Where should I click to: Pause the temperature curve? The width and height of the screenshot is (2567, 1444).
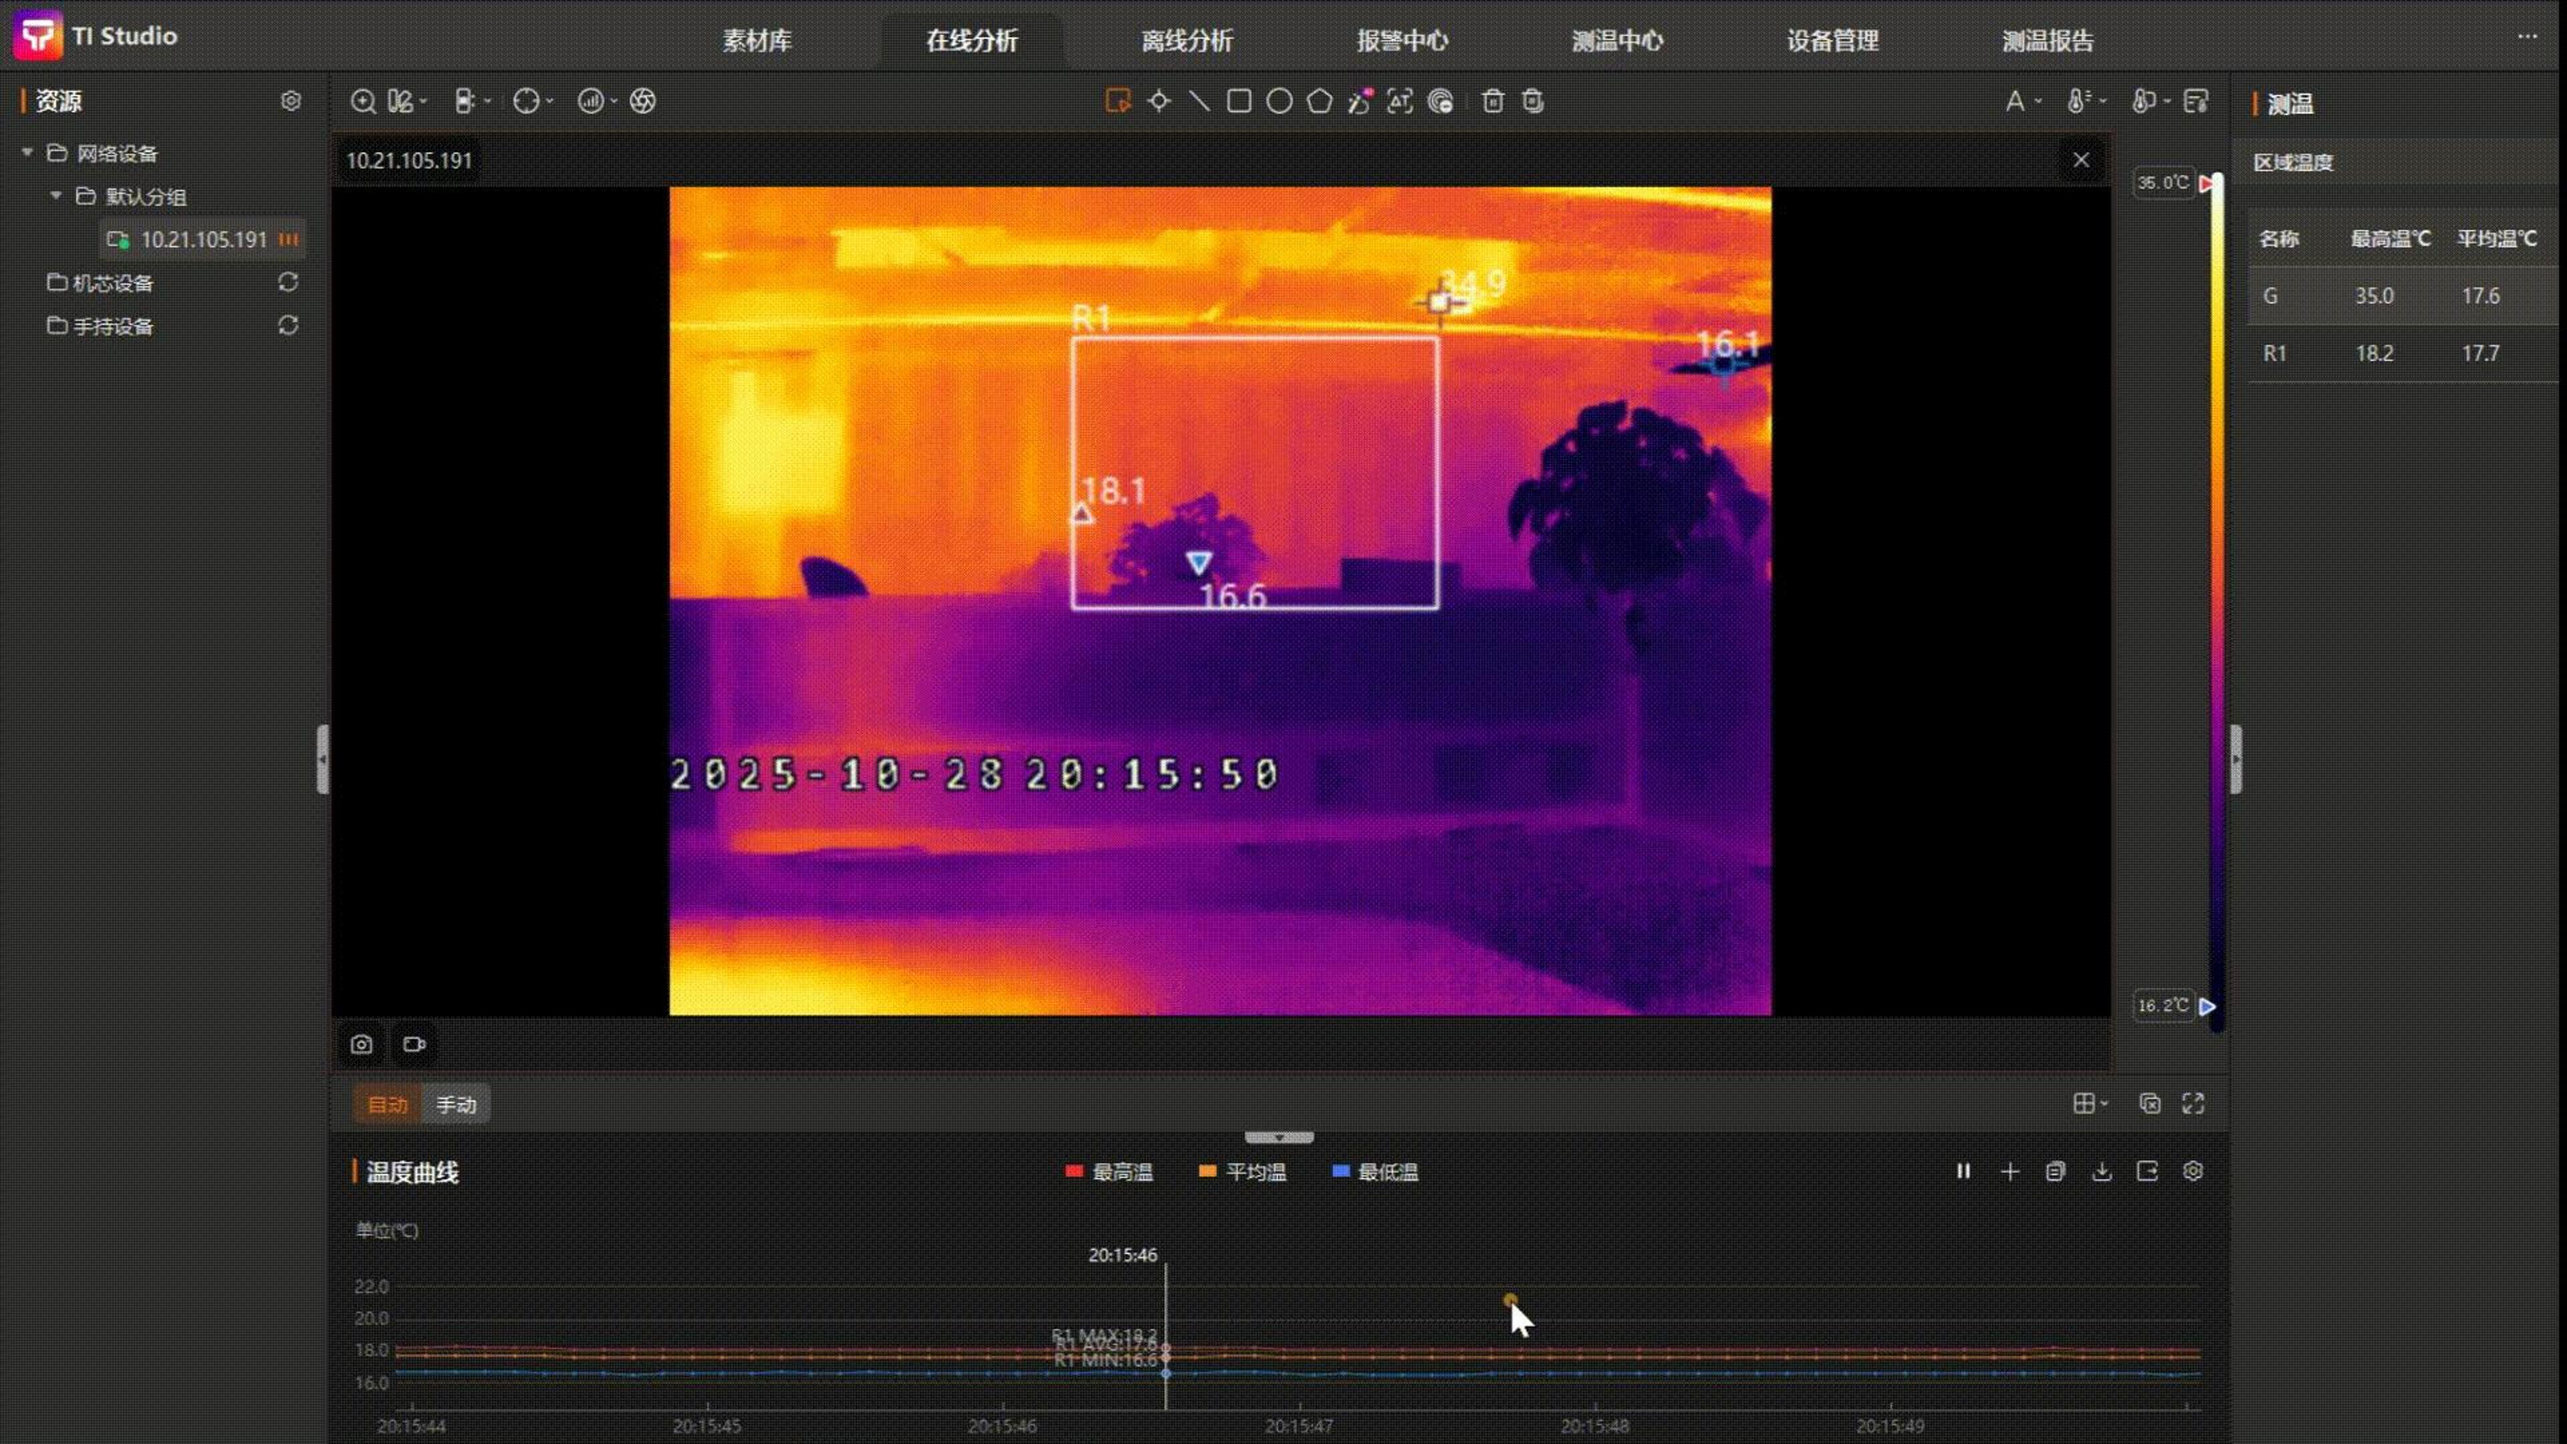[x=1963, y=1172]
